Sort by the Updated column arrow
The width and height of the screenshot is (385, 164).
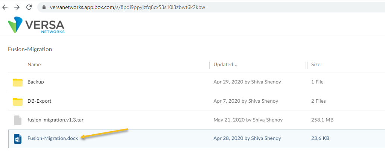[x=236, y=65]
